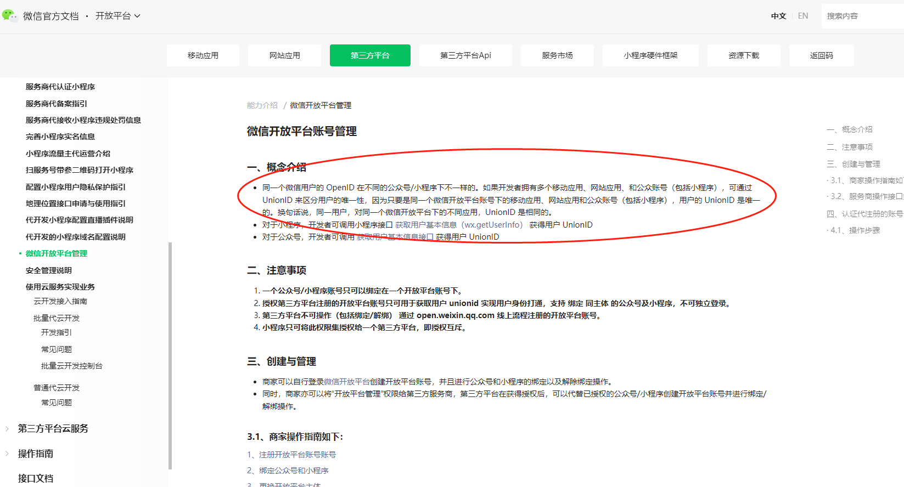Open 代开发小程序配置直播插件说明 in sidebar
This screenshot has width=904, height=487.
click(x=80, y=220)
